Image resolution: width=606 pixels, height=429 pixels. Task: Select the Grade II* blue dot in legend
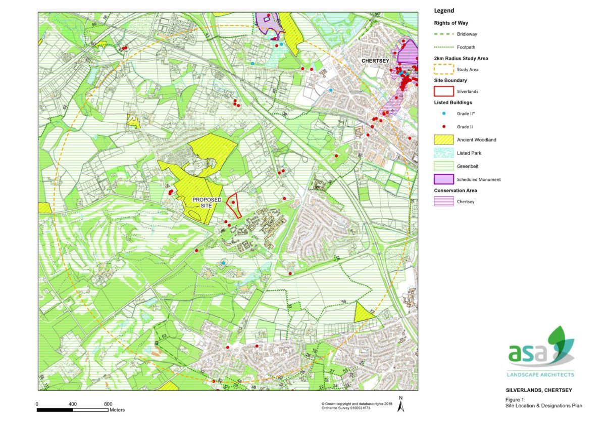tap(443, 114)
